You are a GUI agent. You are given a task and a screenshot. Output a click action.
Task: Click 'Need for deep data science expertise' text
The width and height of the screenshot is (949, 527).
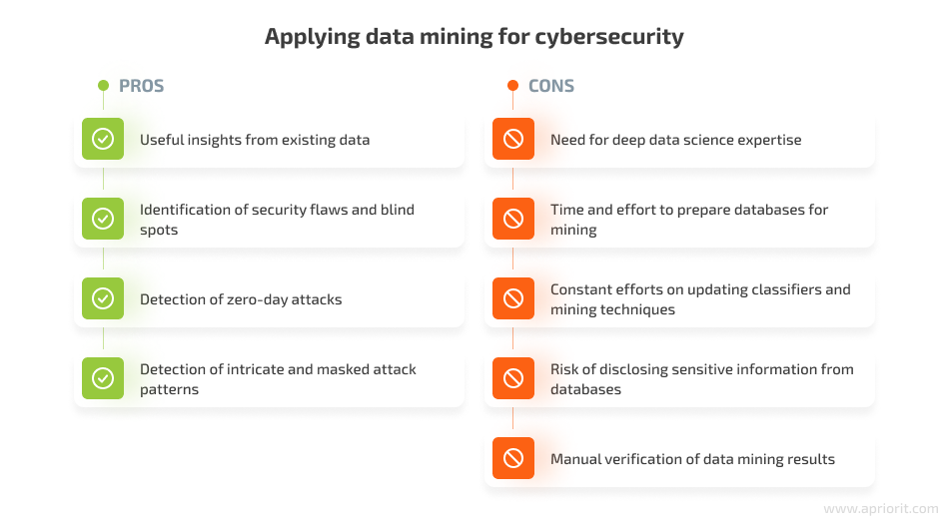(676, 140)
